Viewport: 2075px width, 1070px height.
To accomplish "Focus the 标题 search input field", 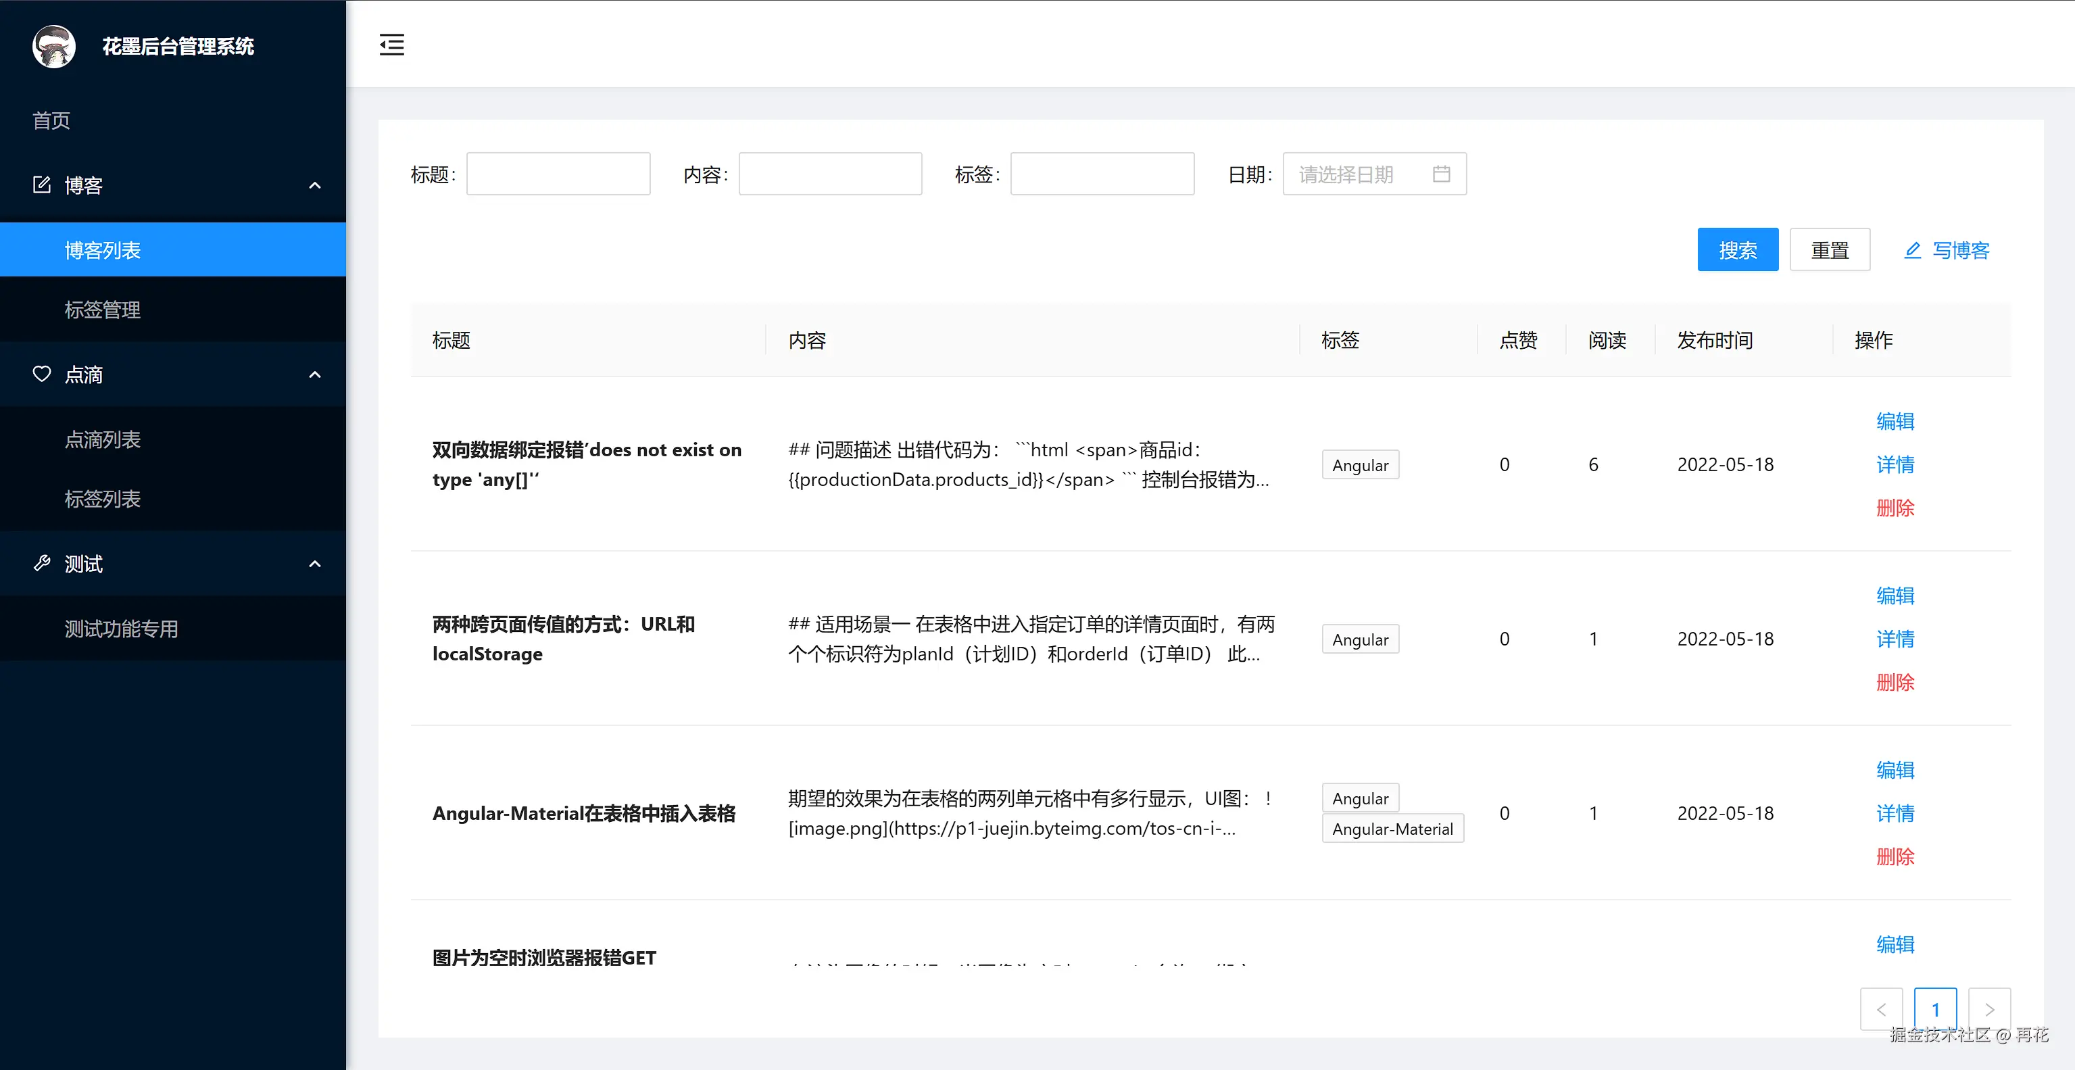I will [x=558, y=174].
